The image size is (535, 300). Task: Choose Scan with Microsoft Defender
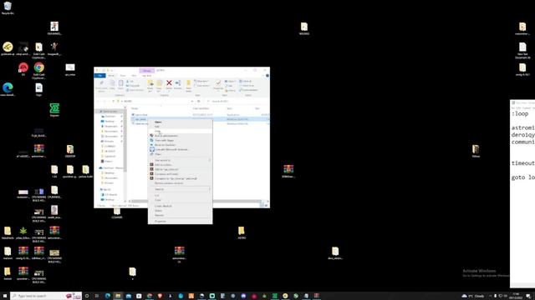180,149
